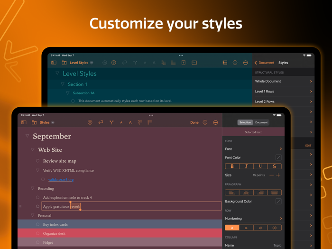The image size is (332, 249).
Task: Click row handle beside Apply gratuitous reverb
Action: point(20,206)
